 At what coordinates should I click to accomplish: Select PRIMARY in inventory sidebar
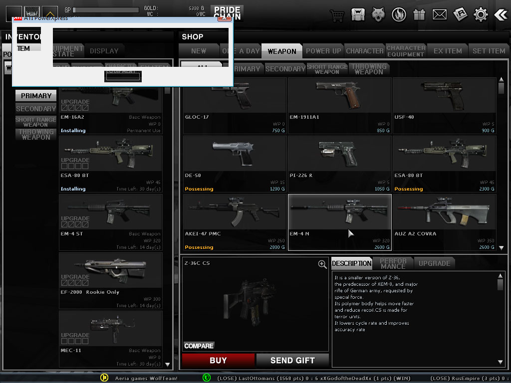click(x=36, y=96)
